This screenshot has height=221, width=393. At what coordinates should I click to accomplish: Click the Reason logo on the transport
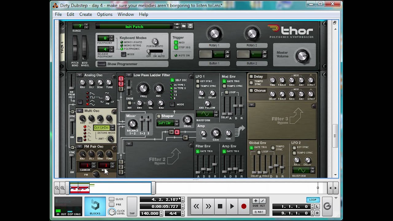coord(327,206)
